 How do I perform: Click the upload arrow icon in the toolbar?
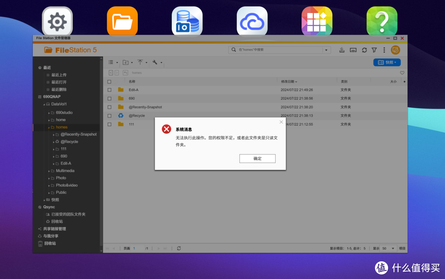(140, 63)
